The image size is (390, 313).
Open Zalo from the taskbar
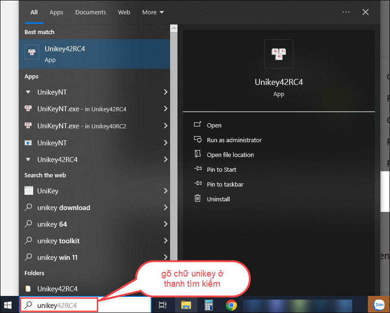pos(379,305)
